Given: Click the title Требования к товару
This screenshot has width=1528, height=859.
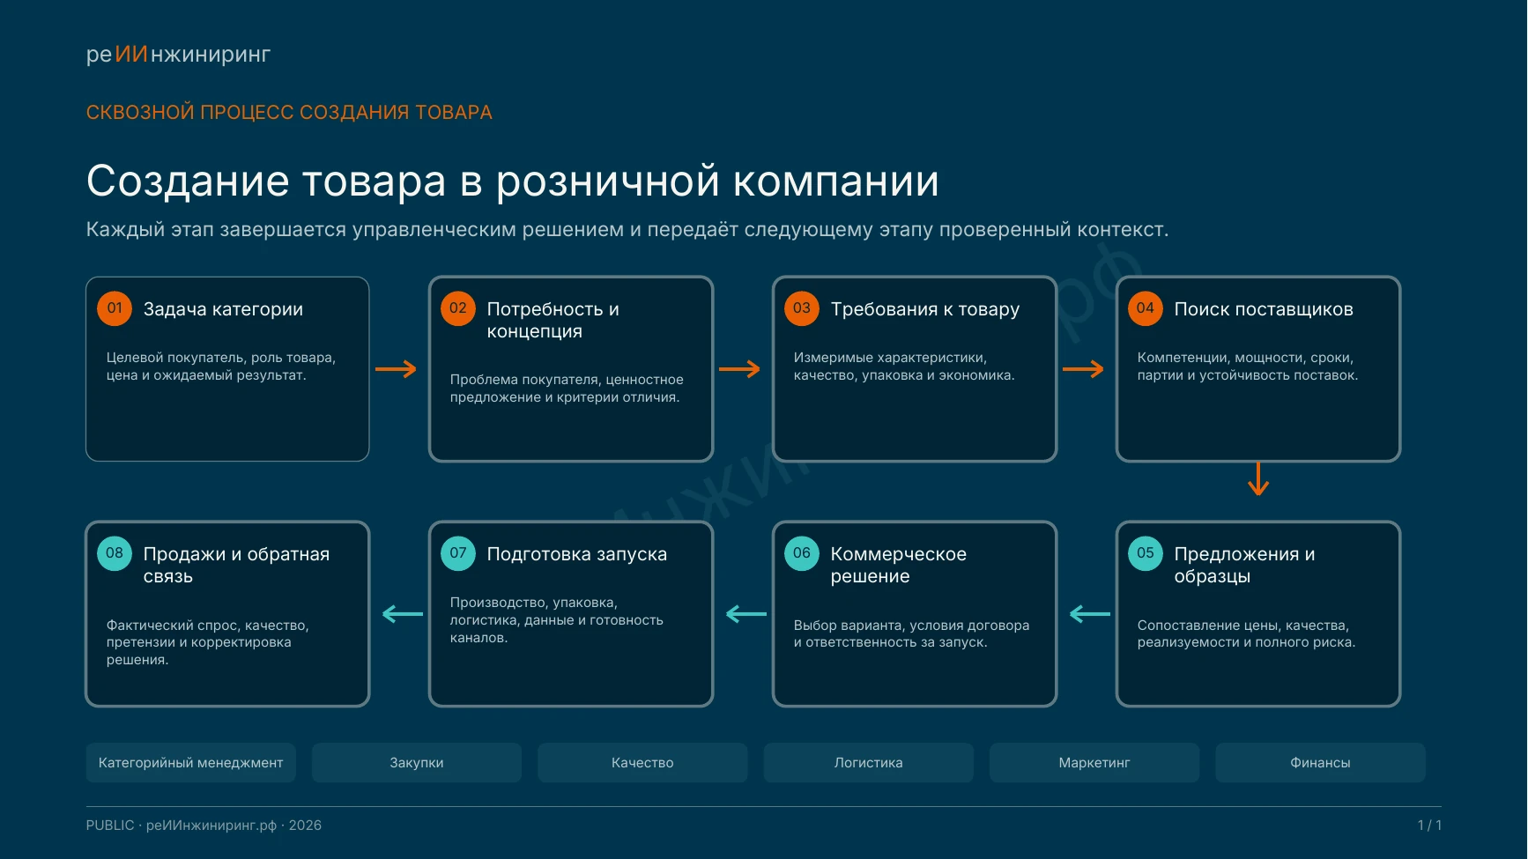Looking at the screenshot, I should point(925,309).
